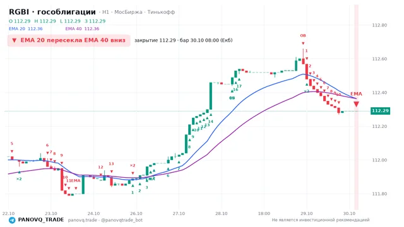Click the 23.10 date axis label
Viewport: 404px width, 227px height.
click(x=51, y=214)
